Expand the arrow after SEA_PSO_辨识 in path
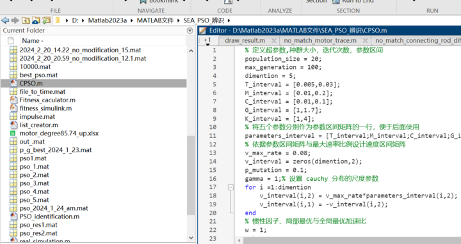 pos(229,20)
